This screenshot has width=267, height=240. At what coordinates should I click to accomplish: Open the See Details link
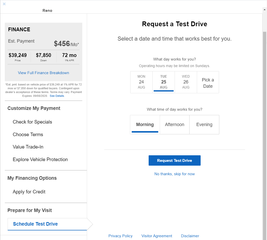point(57,96)
